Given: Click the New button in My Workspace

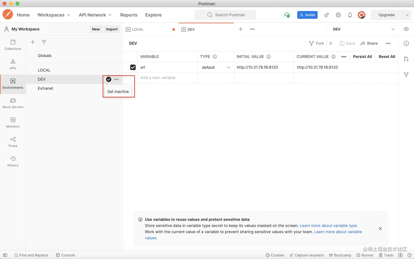Looking at the screenshot, I should click(x=96, y=29).
